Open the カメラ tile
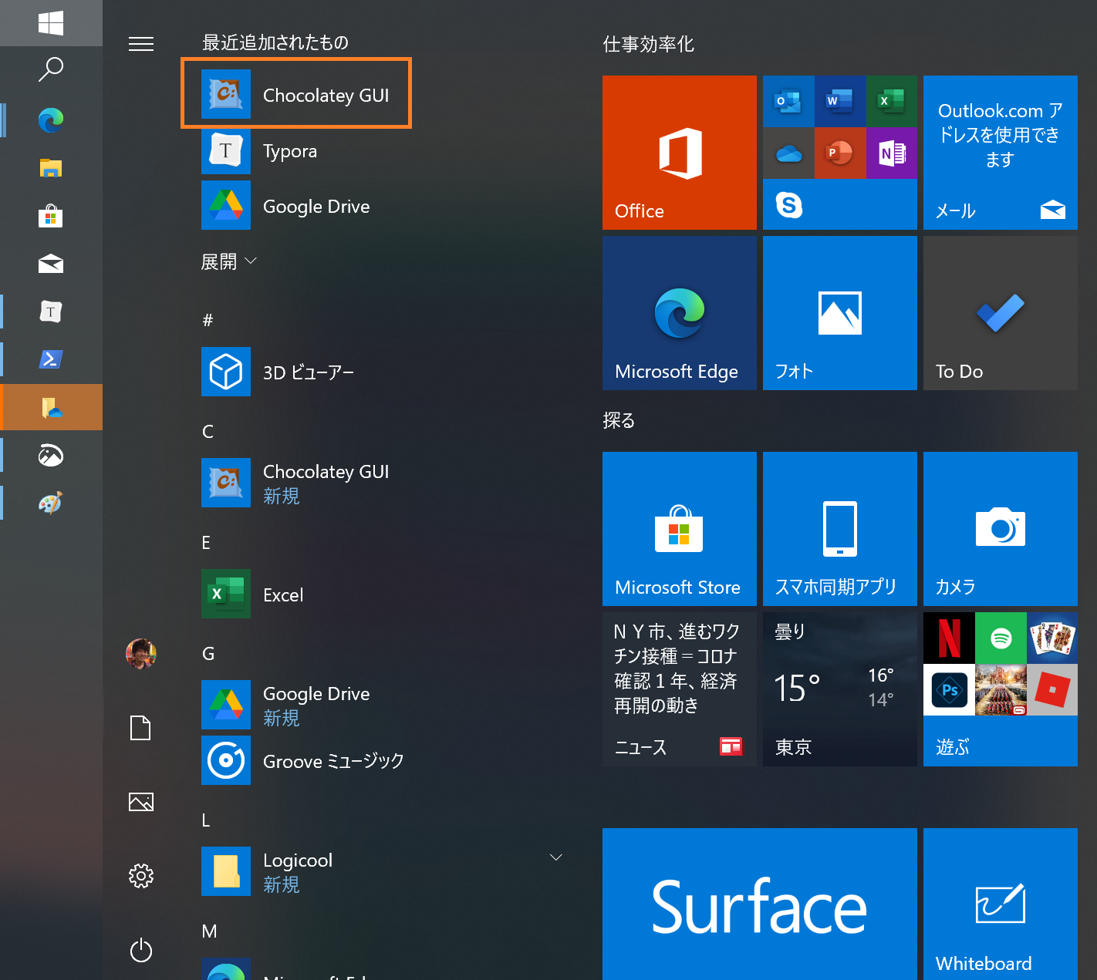The image size is (1097, 980). [1001, 529]
